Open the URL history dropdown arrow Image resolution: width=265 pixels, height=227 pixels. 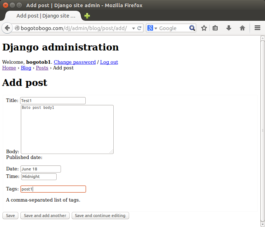click(x=133, y=28)
